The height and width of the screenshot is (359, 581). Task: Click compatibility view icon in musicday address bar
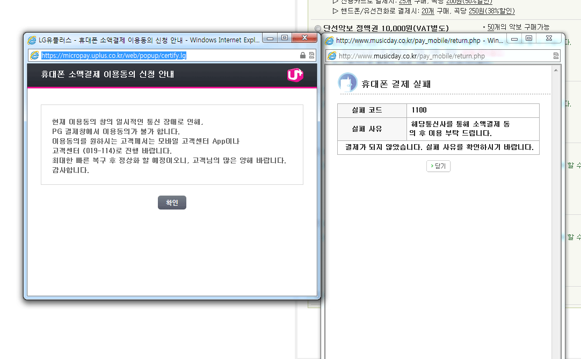pyautogui.click(x=556, y=56)
